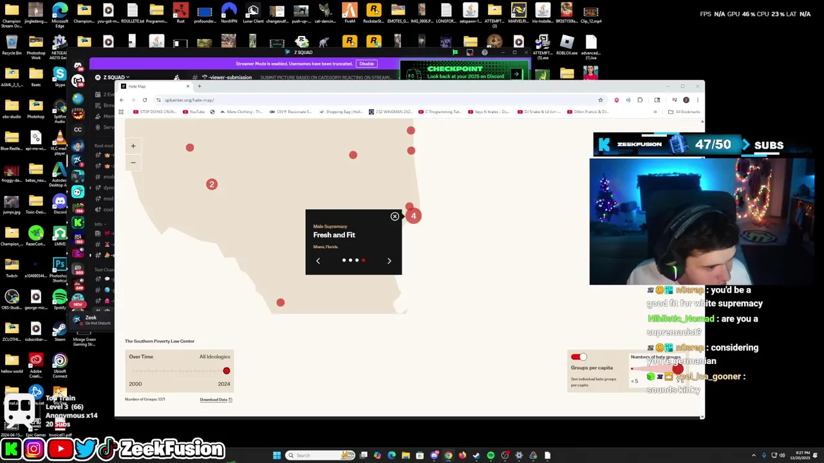
Task: Open Discord help question-mark icon
Action: pos(485,53)
